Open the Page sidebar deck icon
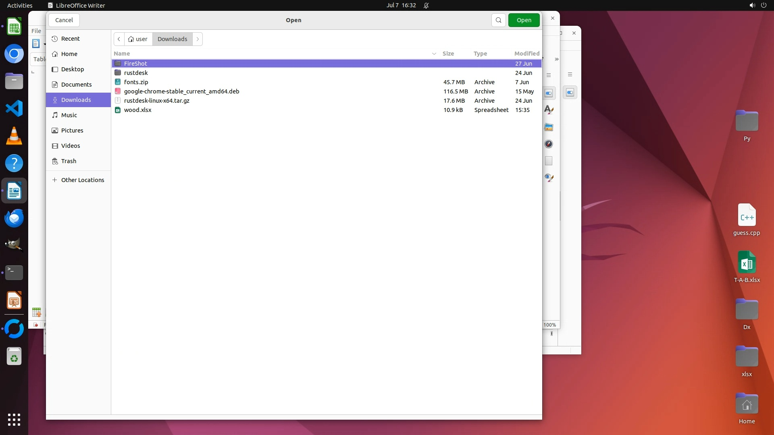774x435 pixels. pyautogui.click(x=549, y=161)
